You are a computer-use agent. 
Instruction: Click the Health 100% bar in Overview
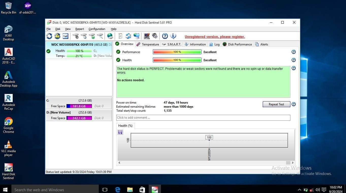click(x=177, y=60)
